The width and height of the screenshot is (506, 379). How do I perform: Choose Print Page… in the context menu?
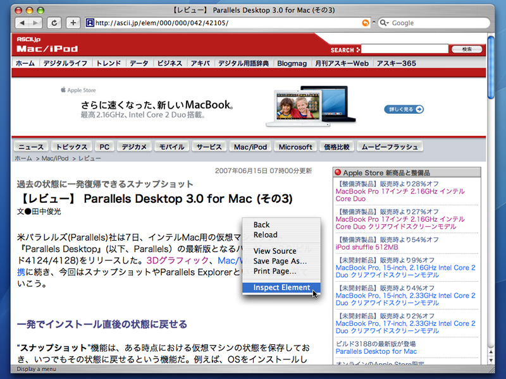tap(281, 271)
